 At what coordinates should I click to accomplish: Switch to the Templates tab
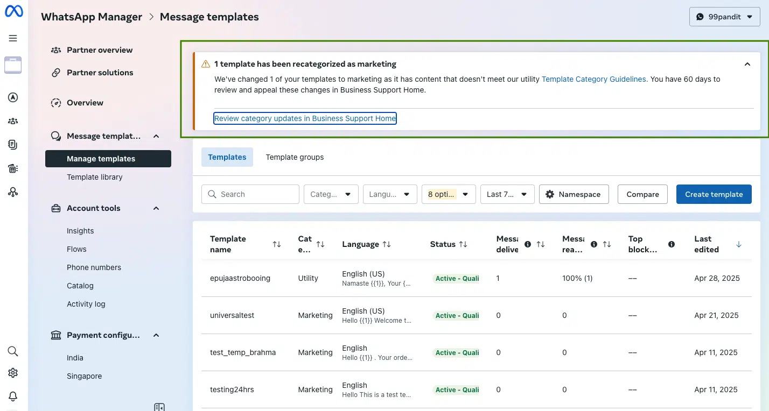pyautogui.click(x=227, y=157)
